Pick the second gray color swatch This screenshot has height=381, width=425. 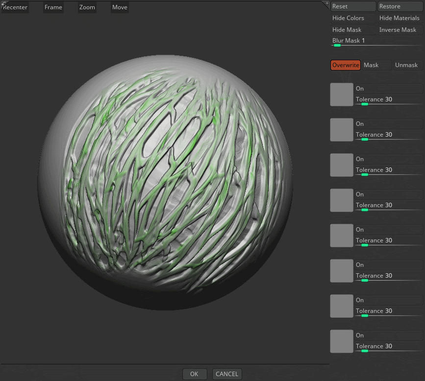click(342, 130)
